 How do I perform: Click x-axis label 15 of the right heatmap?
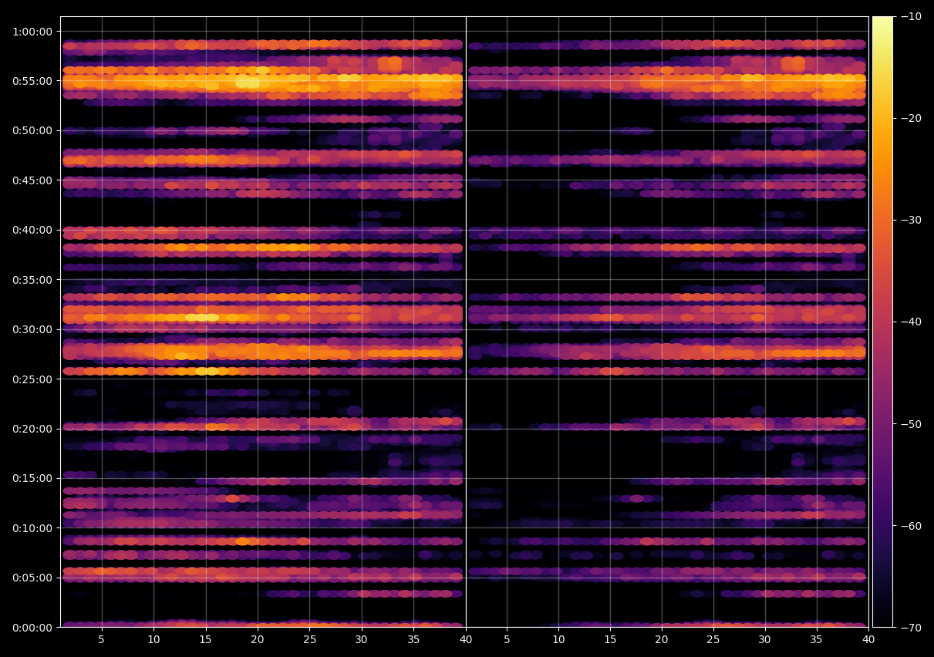pos(610,640)
